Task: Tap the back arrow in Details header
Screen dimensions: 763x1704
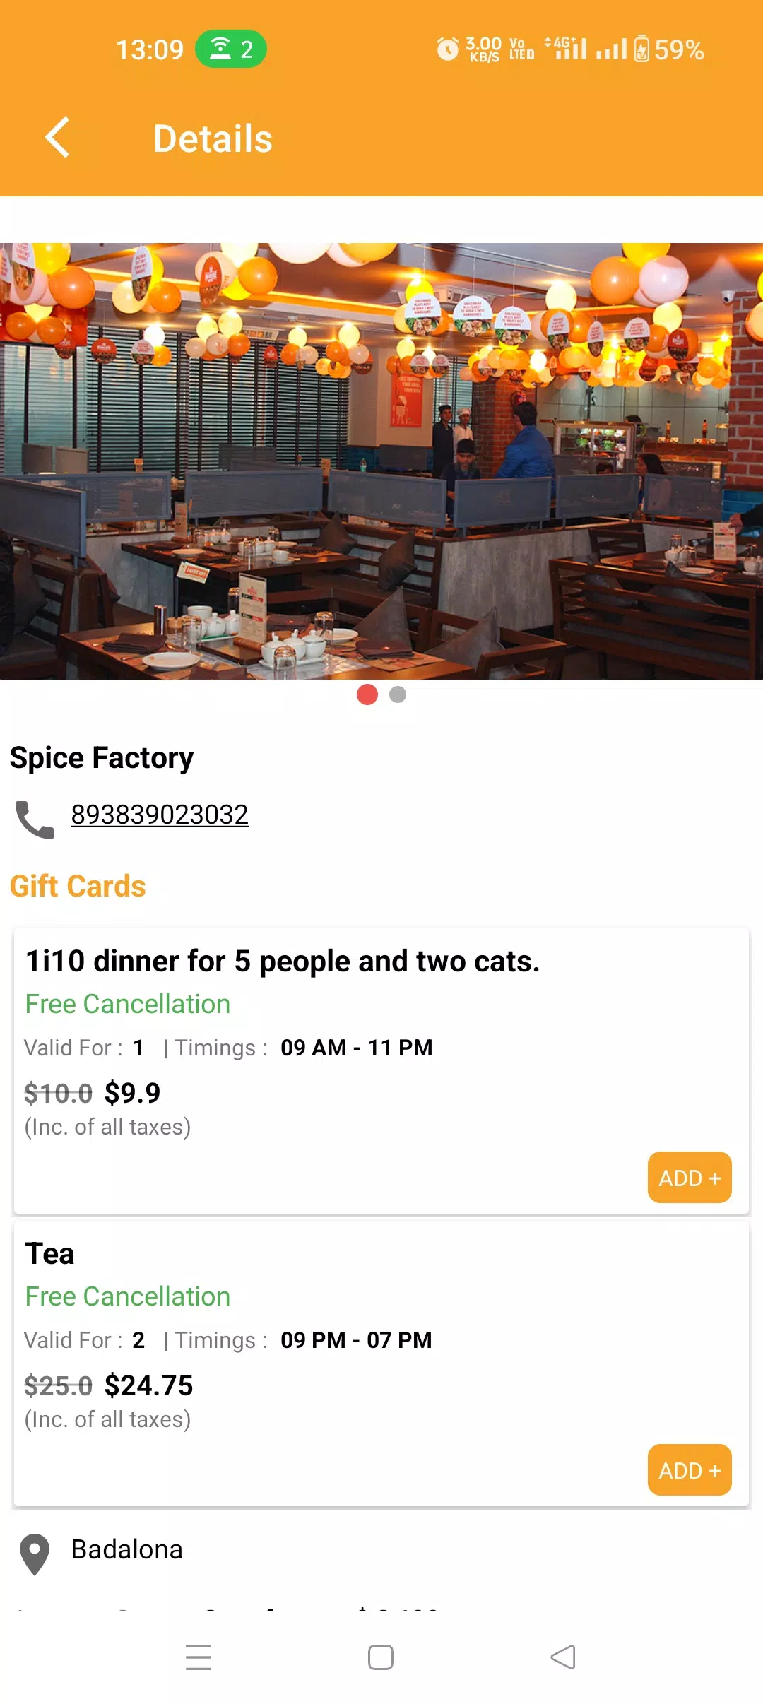Action: pyautogui.click(x=58, y=137)
